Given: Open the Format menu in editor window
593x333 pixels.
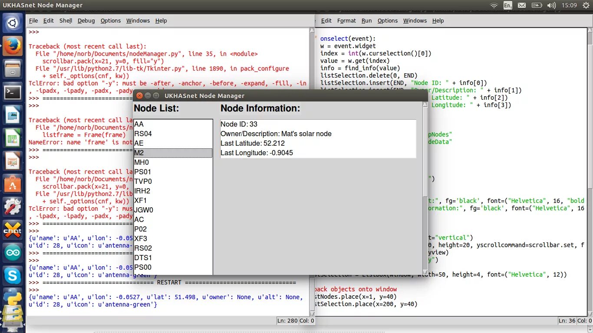Looking at the screenshot, I should click(346, 20).
